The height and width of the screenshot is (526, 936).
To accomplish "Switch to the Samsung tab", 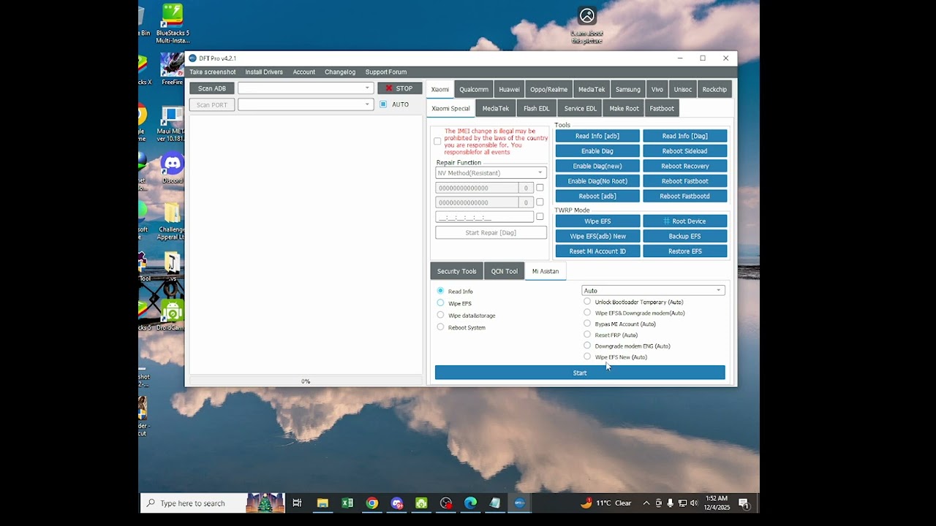I will (x=628, y=89).
